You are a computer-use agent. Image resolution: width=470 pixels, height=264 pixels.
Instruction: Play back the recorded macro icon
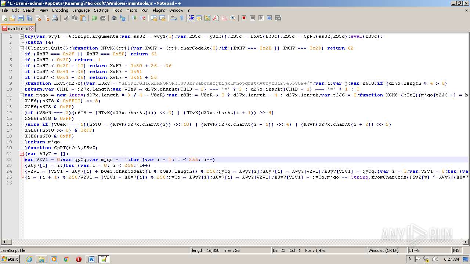(261, 18)
